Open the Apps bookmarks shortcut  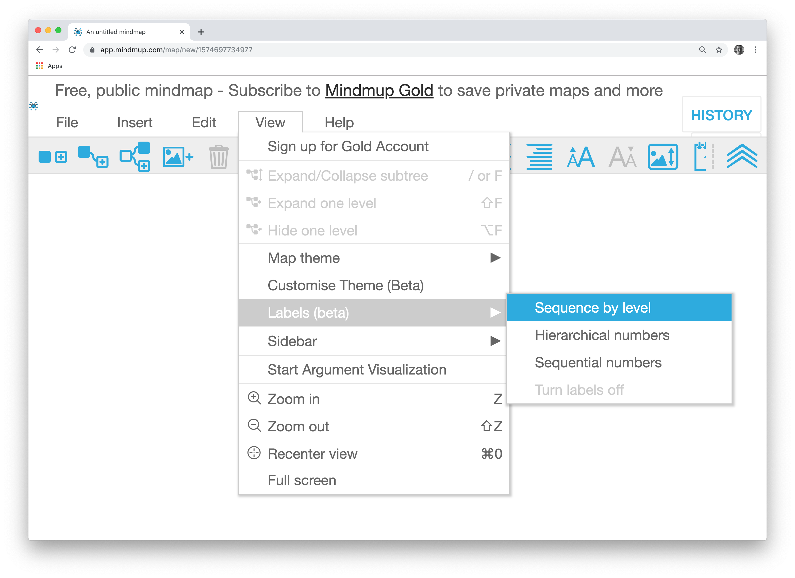(49, 66)
